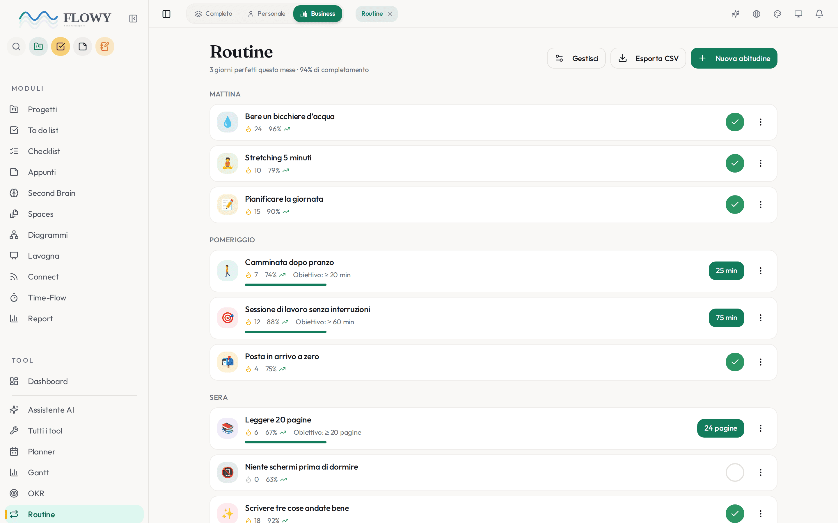Open Second Brain module in sidebar

click(74, 193)
